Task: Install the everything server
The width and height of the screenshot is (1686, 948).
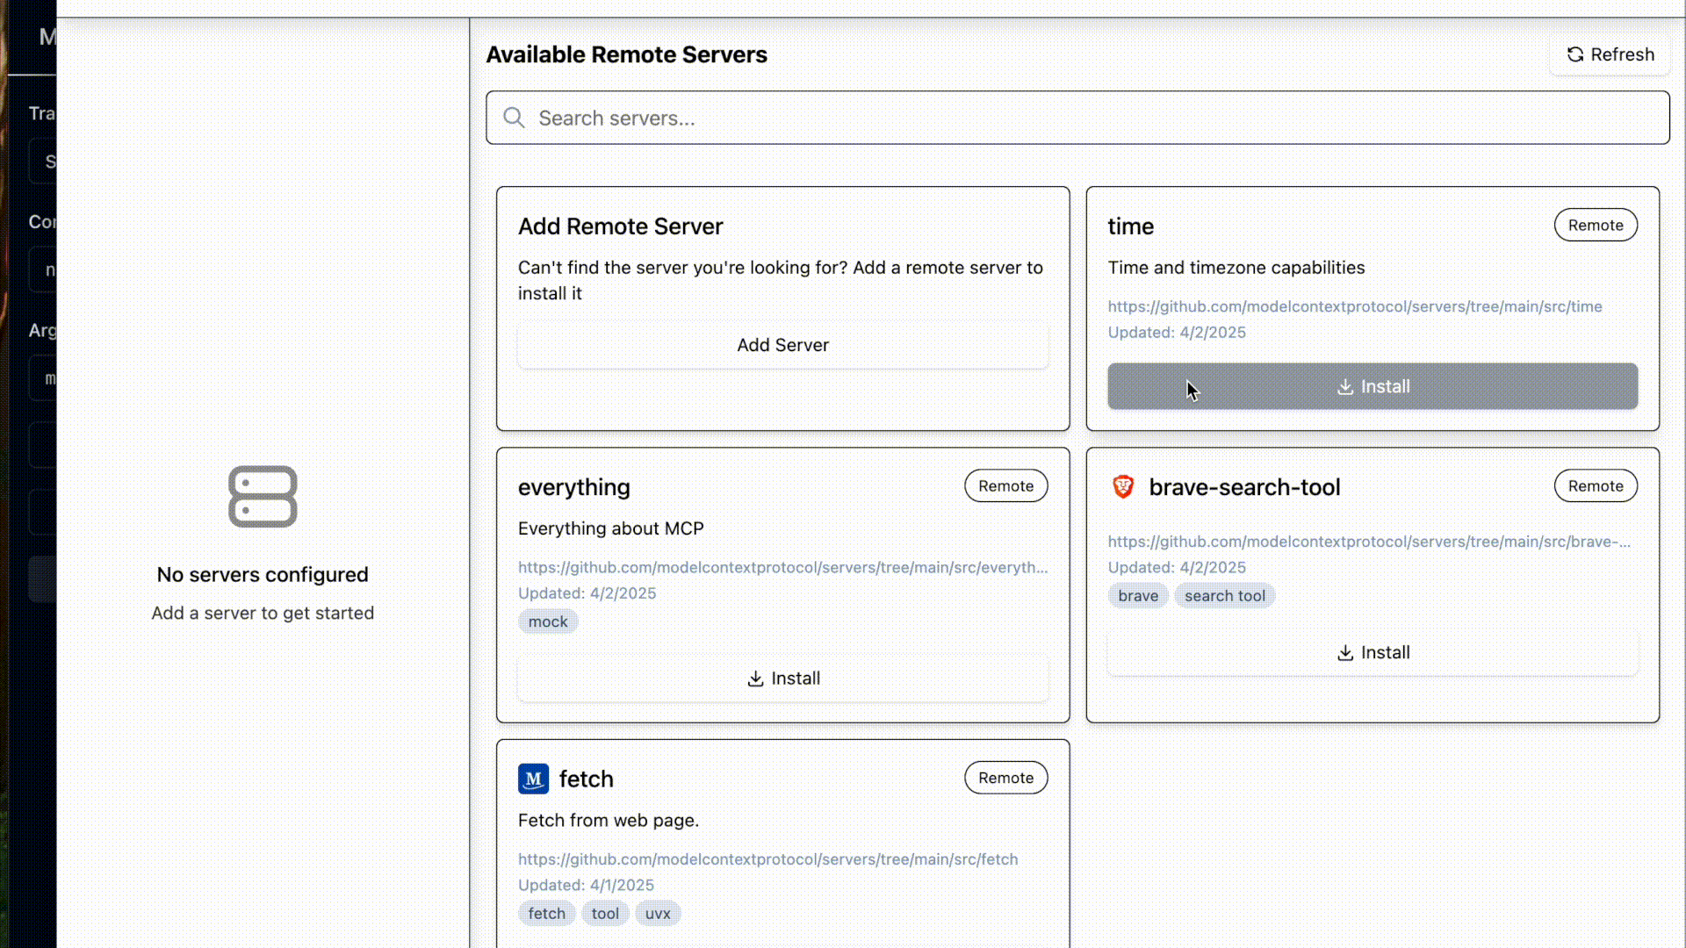Action: tap(782, 679)
